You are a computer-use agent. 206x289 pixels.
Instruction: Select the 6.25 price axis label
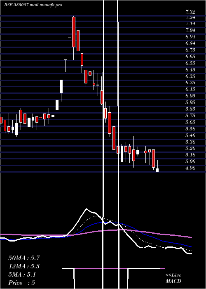tap(190, 83)
